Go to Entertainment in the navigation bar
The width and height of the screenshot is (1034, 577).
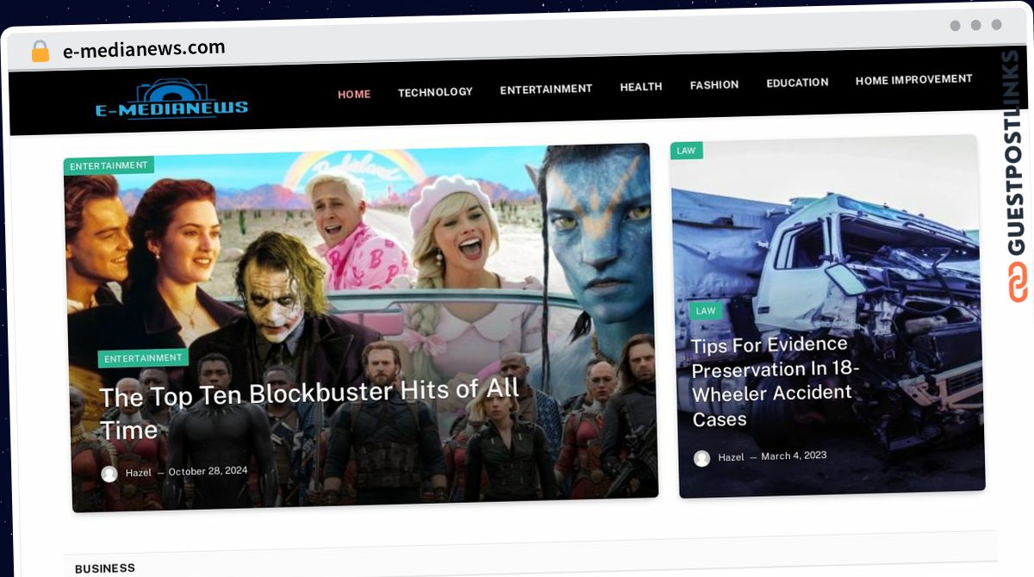(x=546, y=89)
